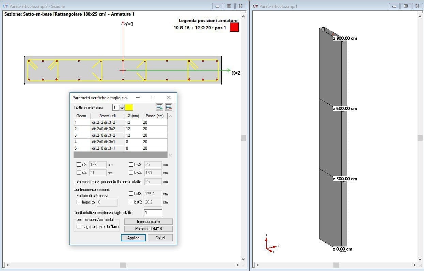Click the diameter cell in geometry row 2
This screenshot has width=424, height=271.
(x=133, y=129)
